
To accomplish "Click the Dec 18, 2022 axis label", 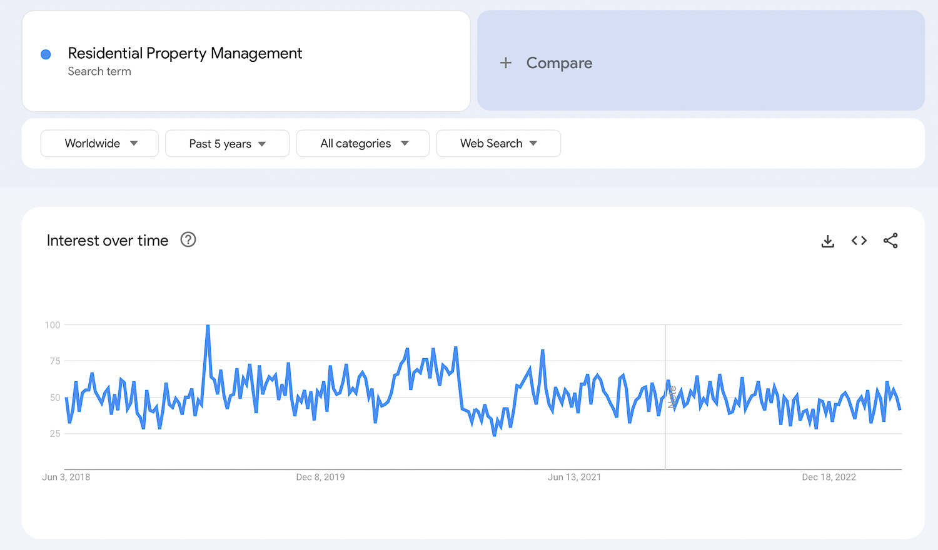I will pyautogui.click(x=829, y=477).
